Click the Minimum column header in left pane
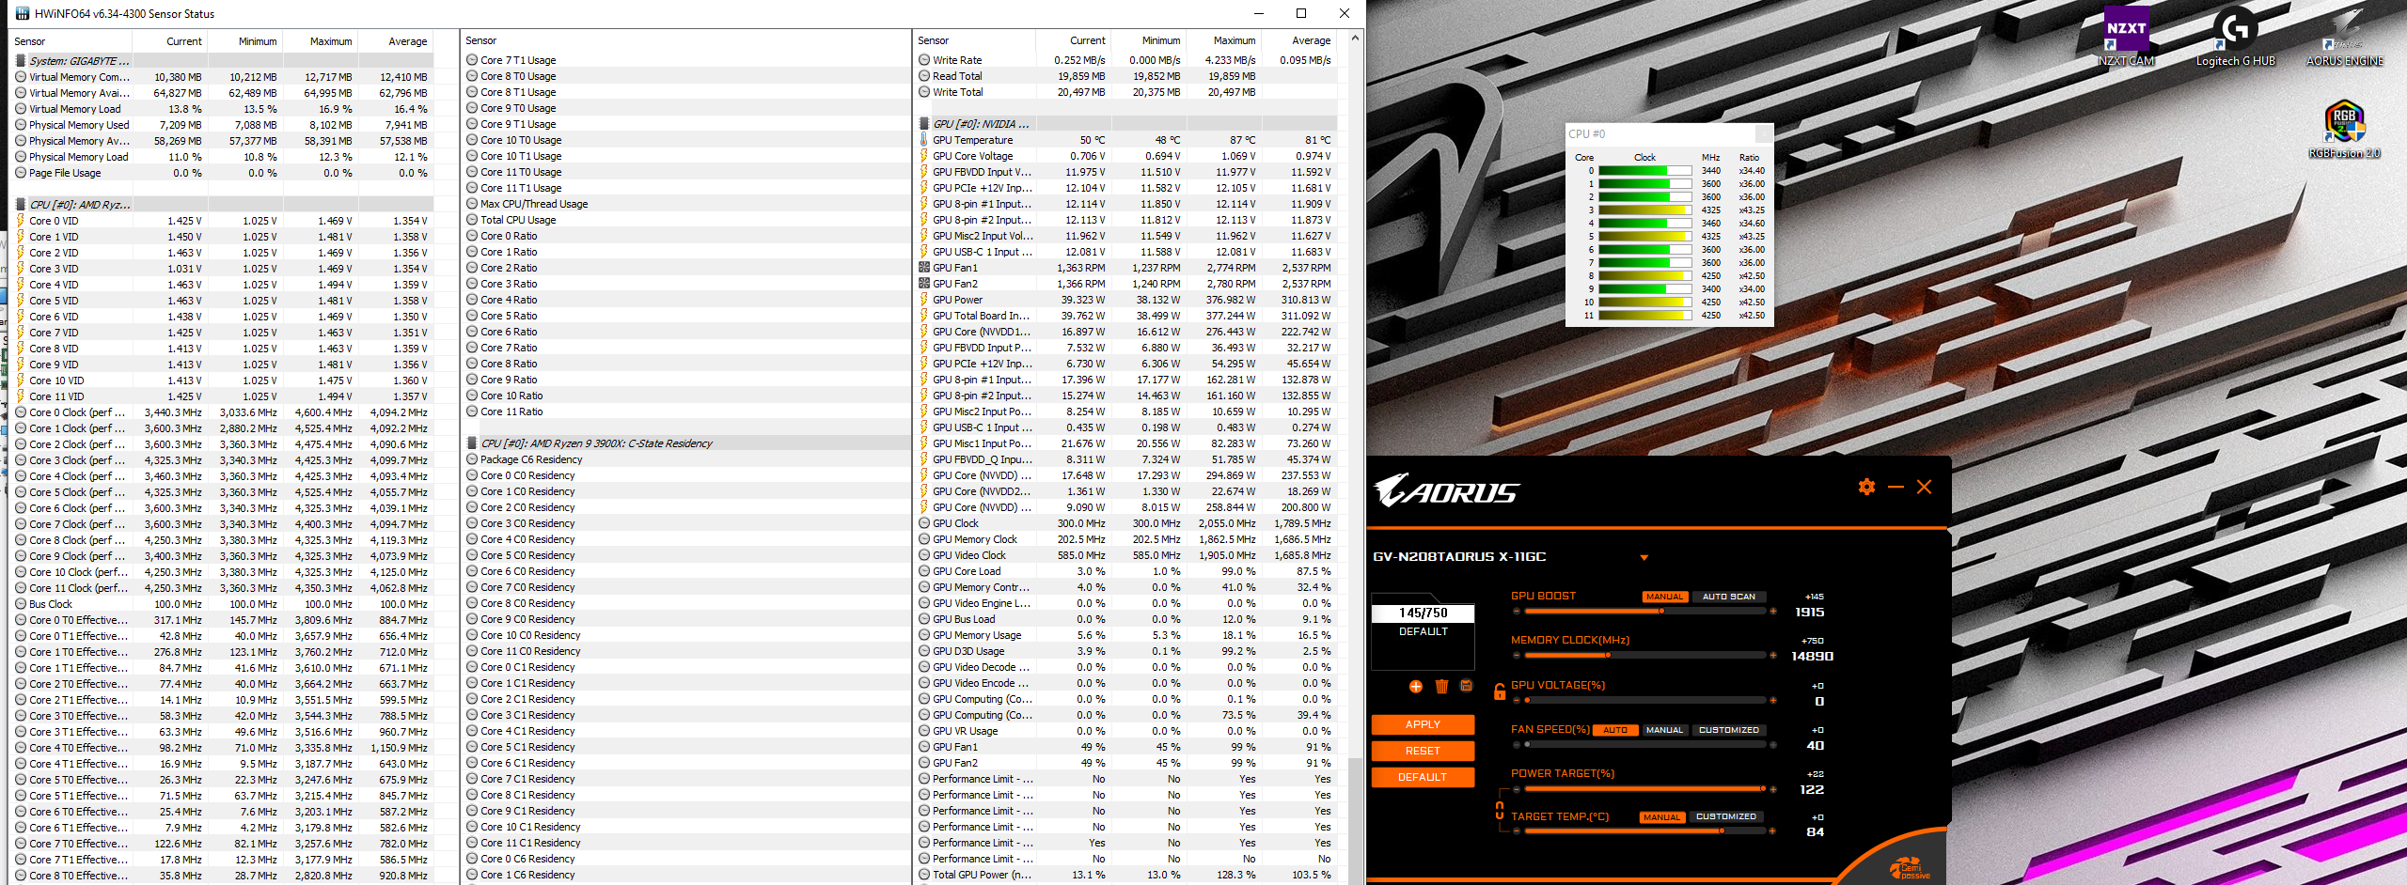 [x=245, y=41]
